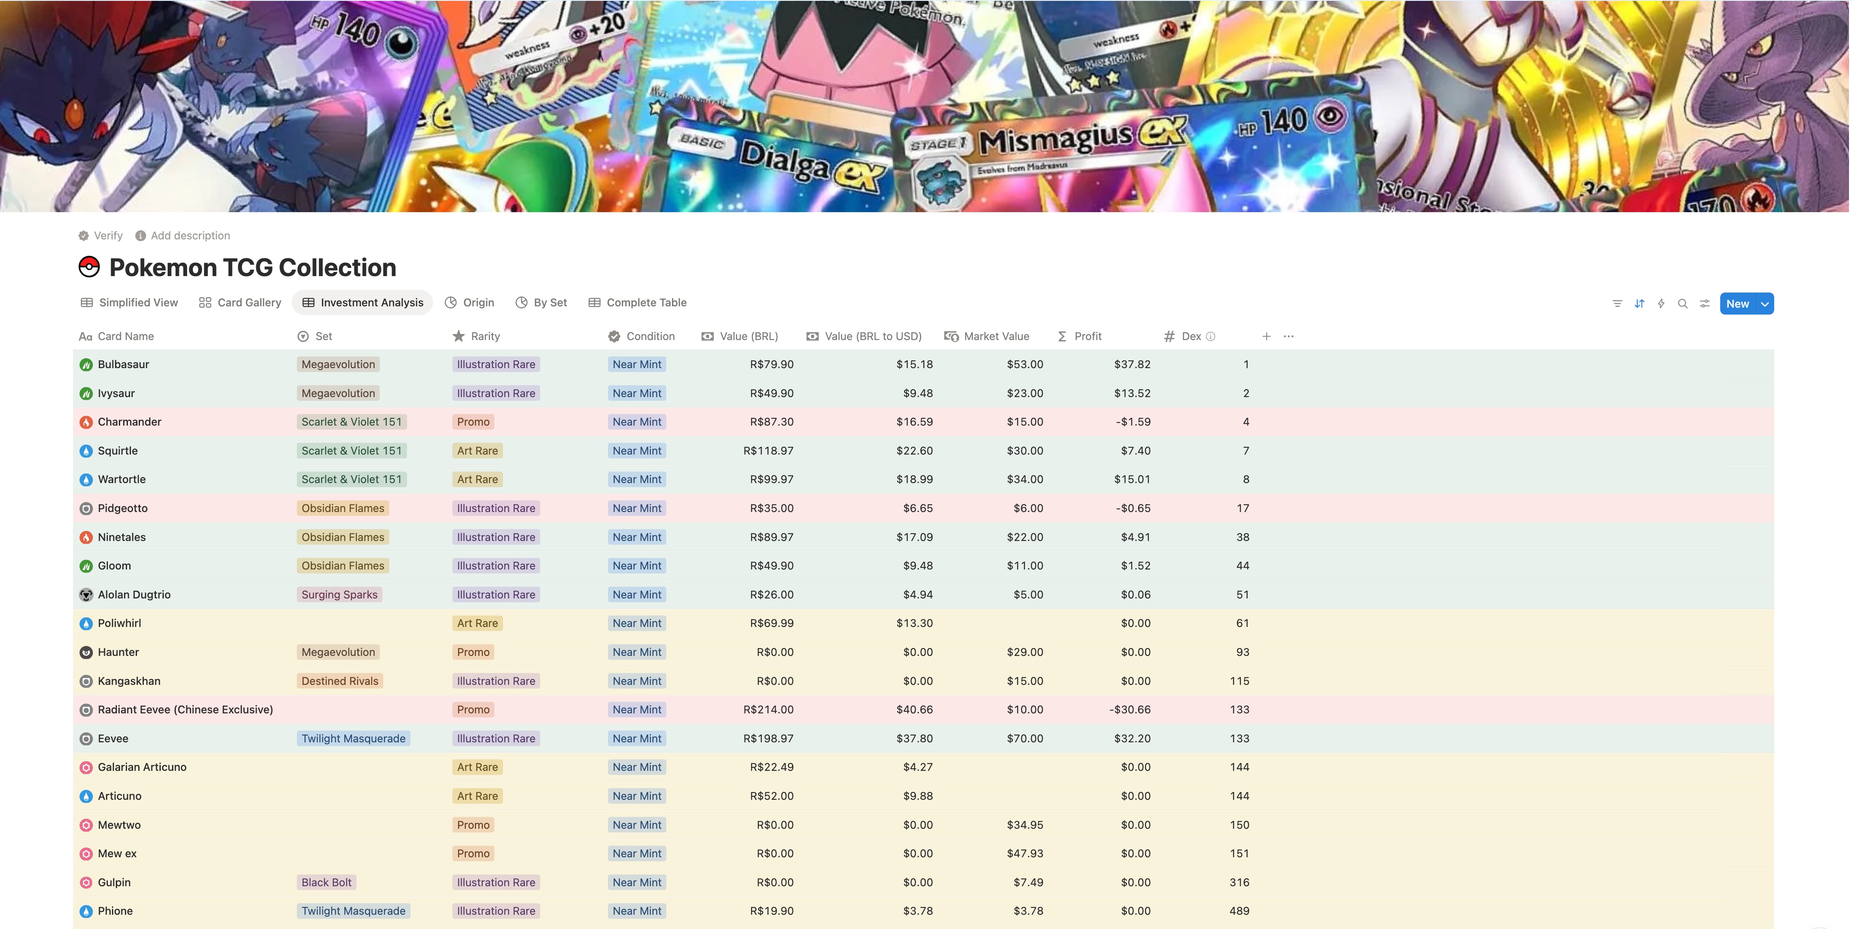Screen dimensions: 1852x929
Task: Add a new property with plus icon
Action: coord(1266,336)
